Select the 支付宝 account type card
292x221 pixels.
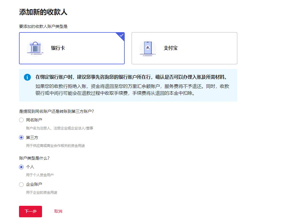184,48
